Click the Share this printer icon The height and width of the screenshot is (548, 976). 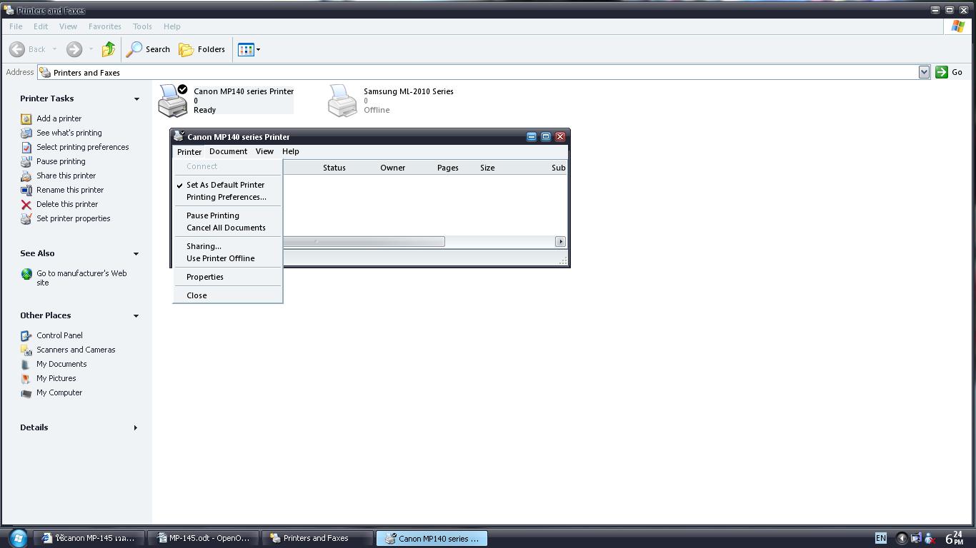(x=26, y=176)
